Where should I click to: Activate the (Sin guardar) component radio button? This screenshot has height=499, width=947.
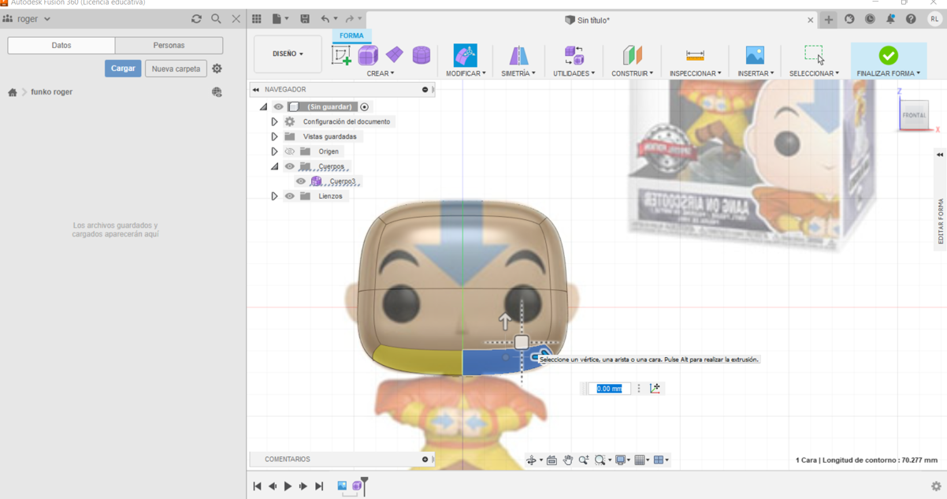coord(365,106)
